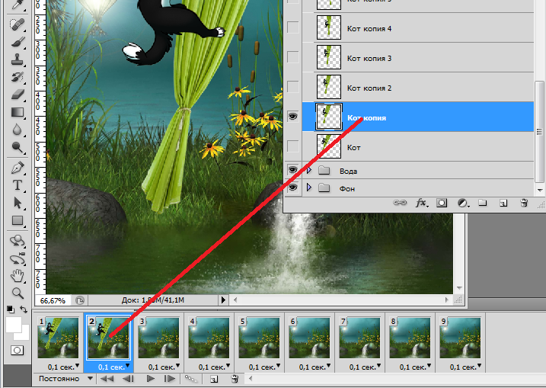Select animation frame 4 thumbnail
This screenshot has width=546, height=388.
point(209,338)
